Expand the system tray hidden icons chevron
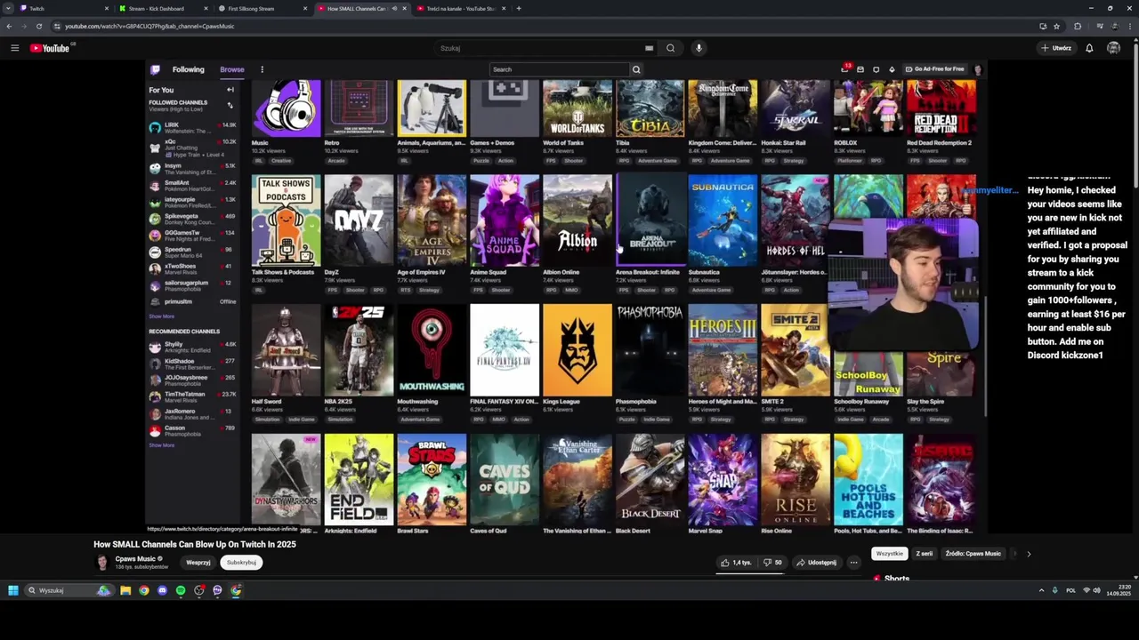The height and width of the screenshot is (640, 1139). tap(1041, 590)
